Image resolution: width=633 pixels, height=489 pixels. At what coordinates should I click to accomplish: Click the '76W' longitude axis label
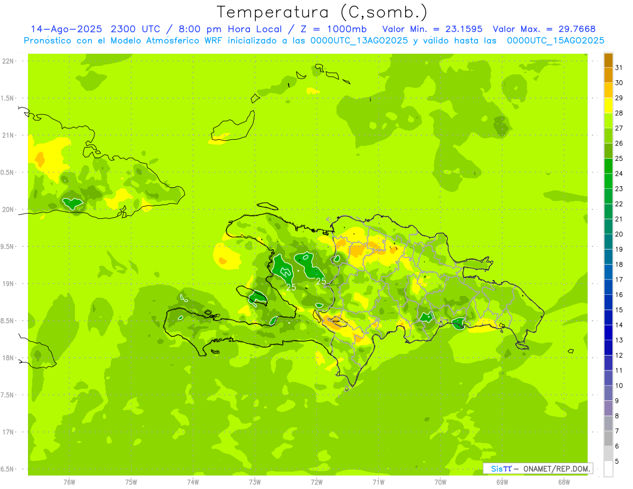(69, 482)
